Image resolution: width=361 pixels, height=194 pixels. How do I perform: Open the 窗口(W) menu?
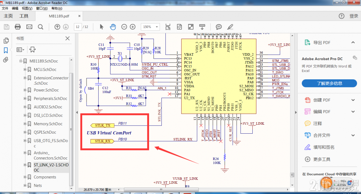(x=42, y=8)
